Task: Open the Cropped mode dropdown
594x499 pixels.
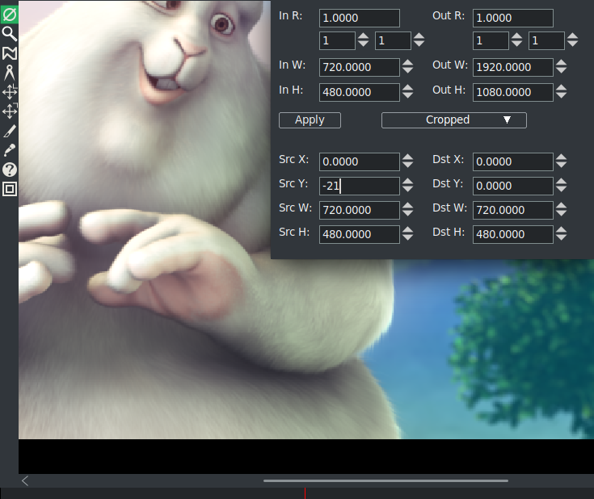Action: click(453, 120)
